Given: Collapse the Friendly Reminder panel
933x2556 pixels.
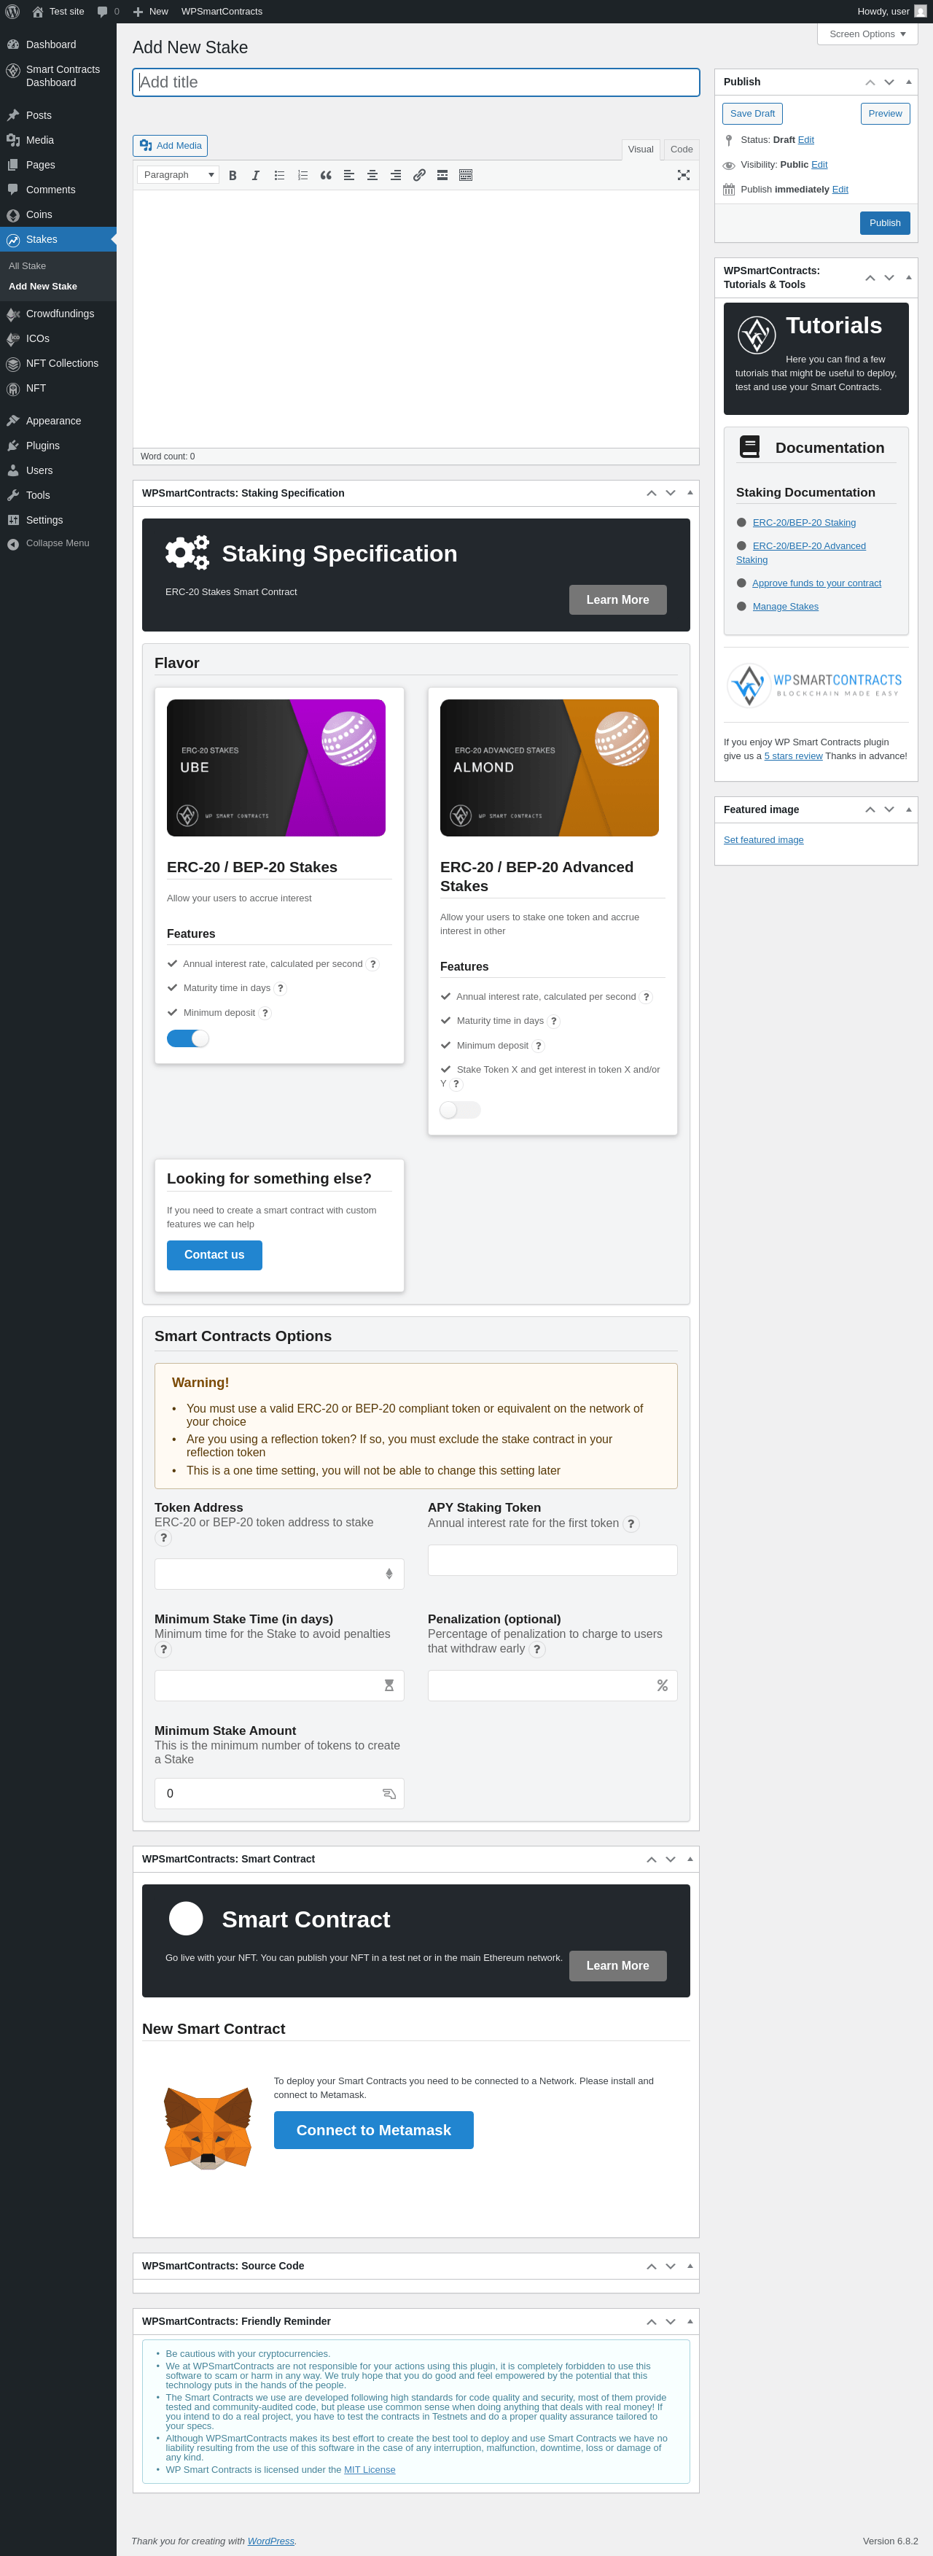Looking at the screenshot, I should [x=690, y=2322].
